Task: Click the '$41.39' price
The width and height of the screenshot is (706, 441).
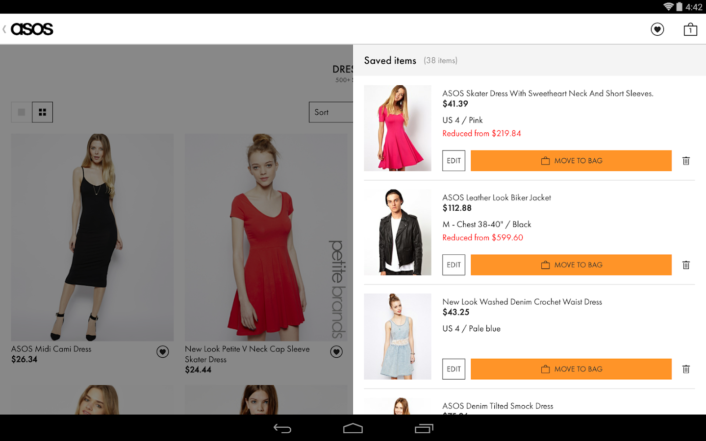Action: 455,104
